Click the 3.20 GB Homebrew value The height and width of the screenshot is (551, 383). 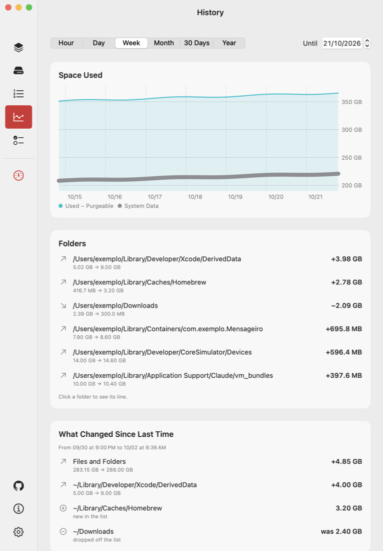point(349,508)
